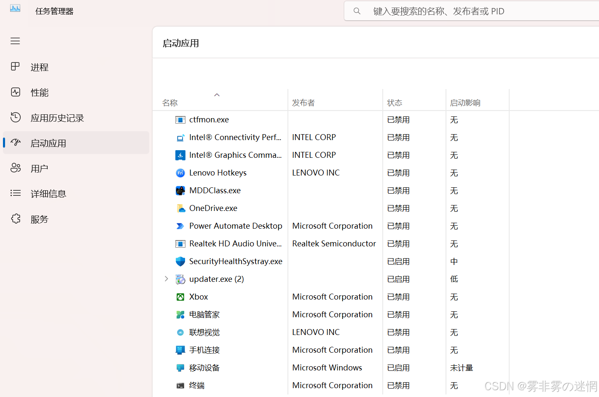This screenshot has height=397, width=599.
Task: Open the 用户 page
Action: [76, 168]
